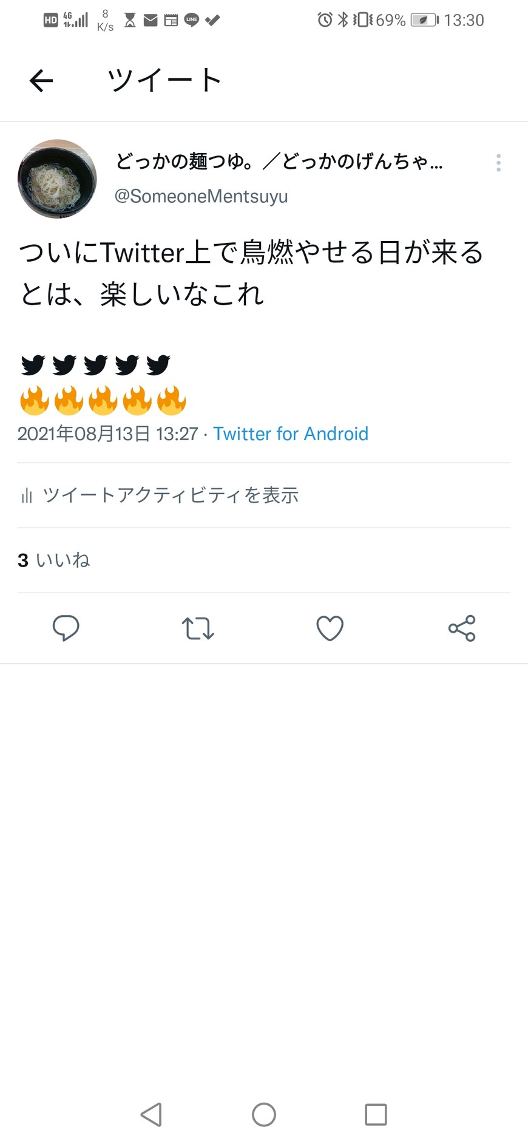This screenshot has width=528, height=1144.
Task: Like the tweet with the heart icon
Action: click(x=330, y=628)
